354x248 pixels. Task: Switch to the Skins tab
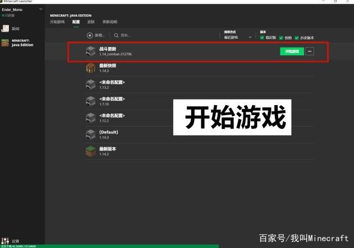click(x=91, y=22)
